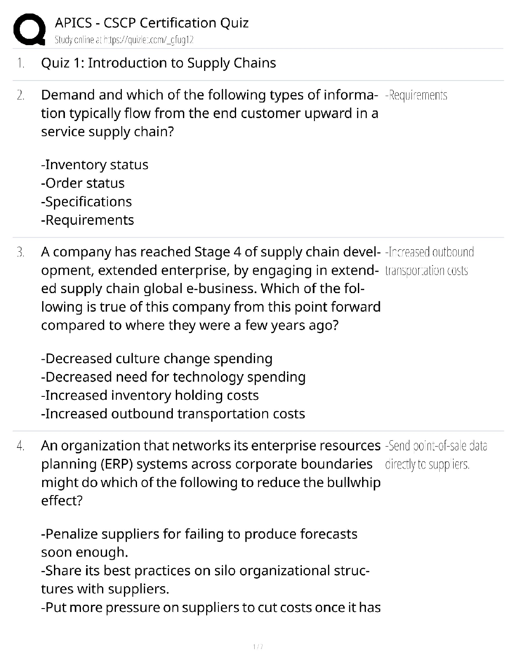Click "-Increased outbound transportation costs" in the option list

click(x=173, y=414)
